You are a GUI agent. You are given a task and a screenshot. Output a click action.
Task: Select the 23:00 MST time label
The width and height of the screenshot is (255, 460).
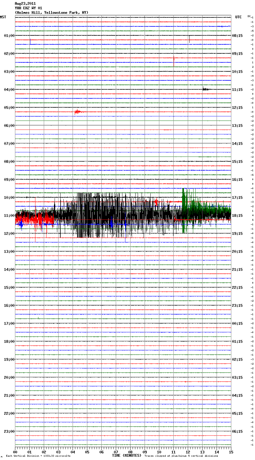click(x=9, y=431)
